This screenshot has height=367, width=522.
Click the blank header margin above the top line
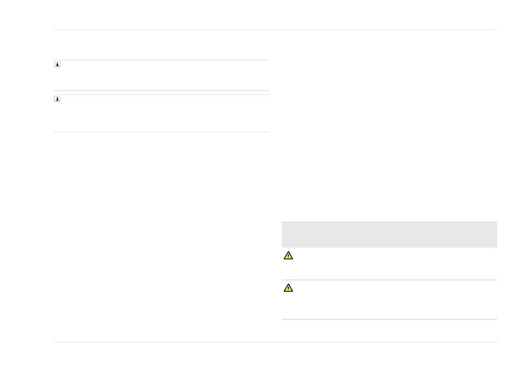275,15
